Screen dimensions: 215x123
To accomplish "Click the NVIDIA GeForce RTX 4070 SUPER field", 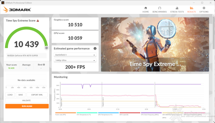I will coord(26,56).
